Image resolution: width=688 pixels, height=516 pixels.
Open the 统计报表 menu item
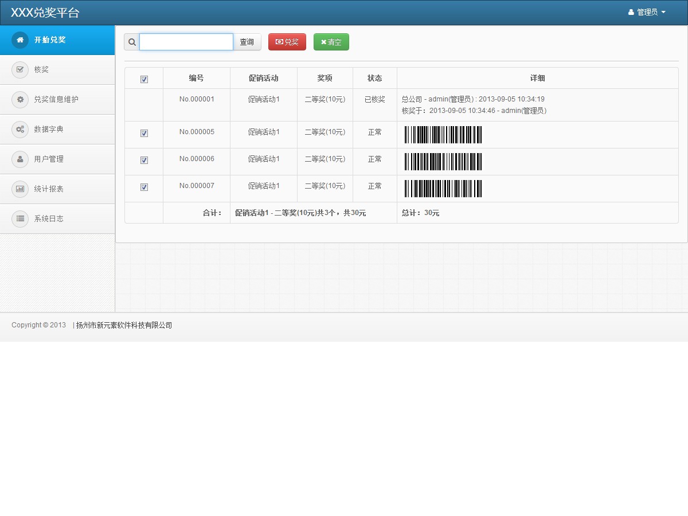tap(49, 189)
